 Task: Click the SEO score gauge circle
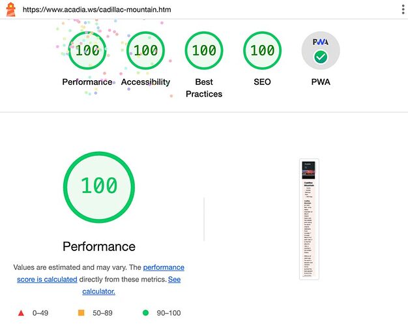(x=263, y=50)
